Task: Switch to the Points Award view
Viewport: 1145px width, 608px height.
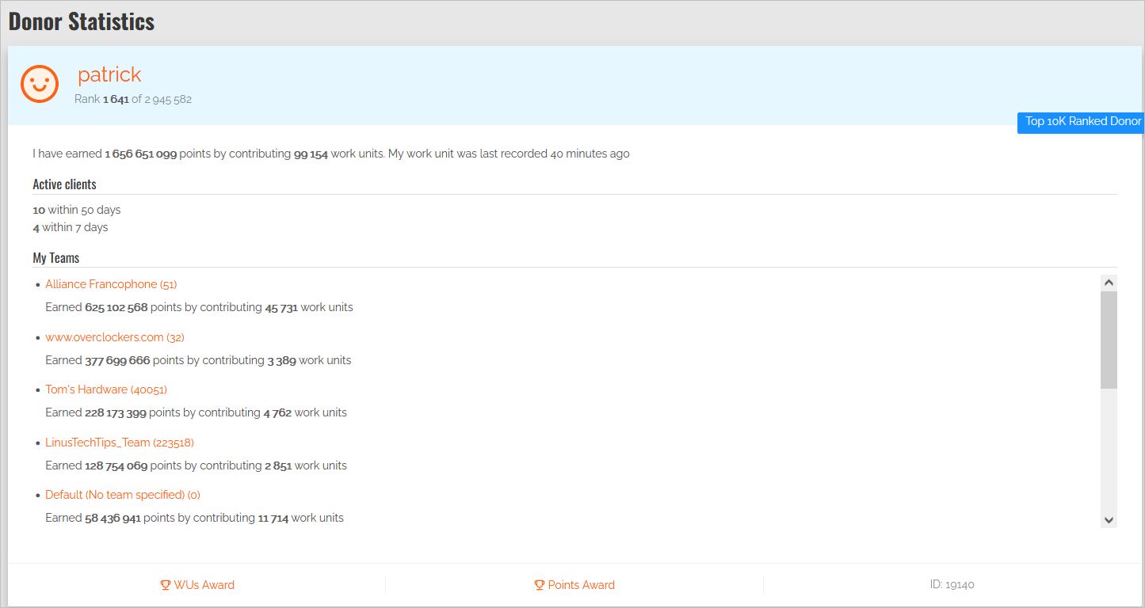Action: tap(581, 585)
